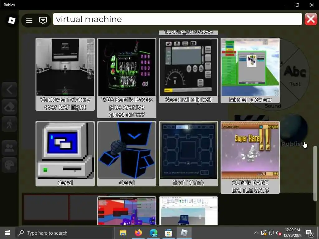Click the security tray icon
319x239 pixels.
pyautogui.click(x=264, y=233)
